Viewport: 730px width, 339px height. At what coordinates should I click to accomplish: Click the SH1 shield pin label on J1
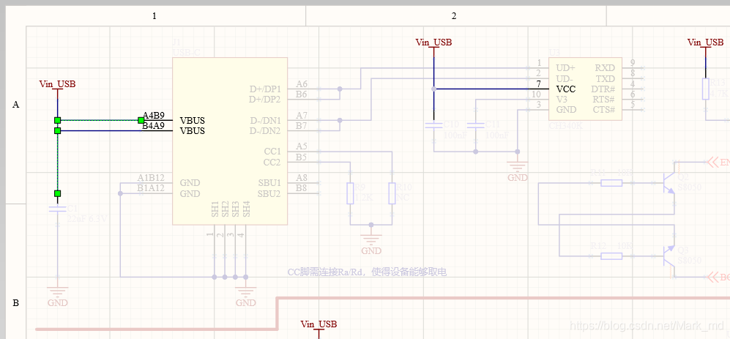click(x=215, y=209)
